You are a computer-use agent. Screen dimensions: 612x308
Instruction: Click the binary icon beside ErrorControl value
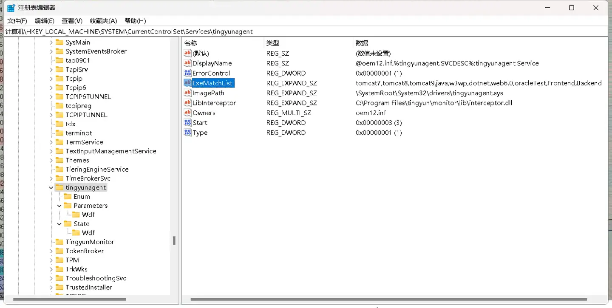[x=187, y=73]
